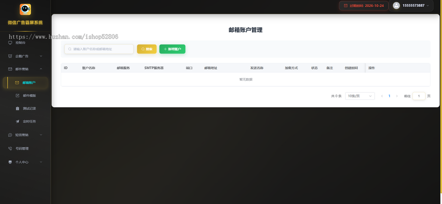
Task: Open the 10条/页 page size dropdown
Action: tap(360, 96)
